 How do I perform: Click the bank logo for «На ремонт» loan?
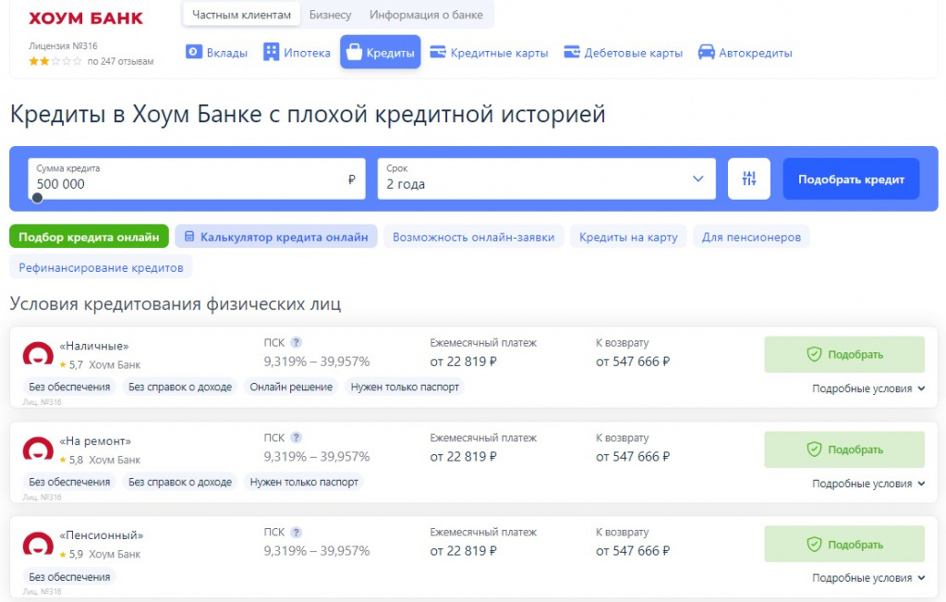click(38, 449)
